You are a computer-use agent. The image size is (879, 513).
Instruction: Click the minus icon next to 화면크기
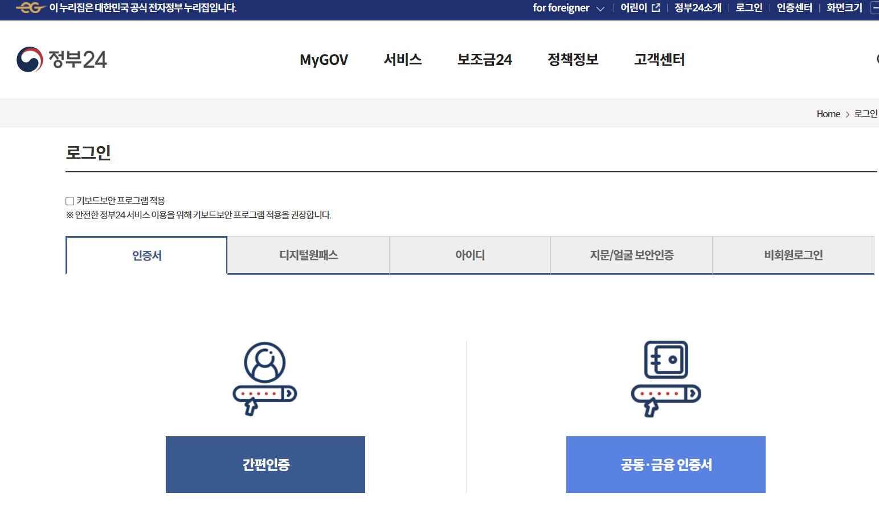875,8
